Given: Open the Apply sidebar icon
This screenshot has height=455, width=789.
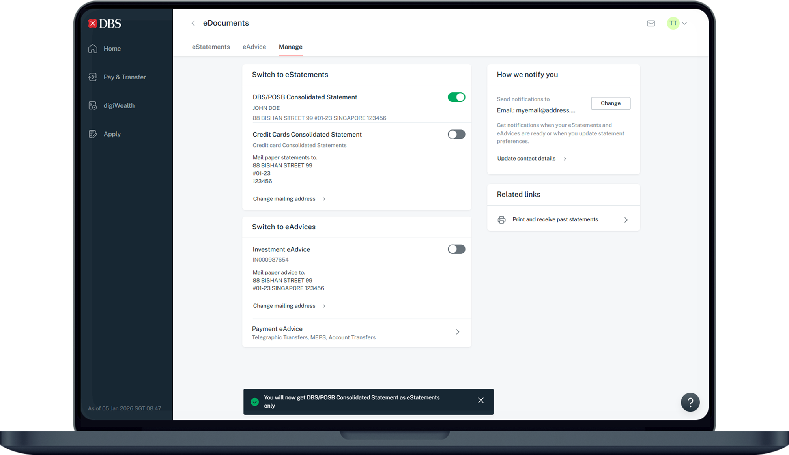Looking at the screenshot, I should [x=93, y=134].
